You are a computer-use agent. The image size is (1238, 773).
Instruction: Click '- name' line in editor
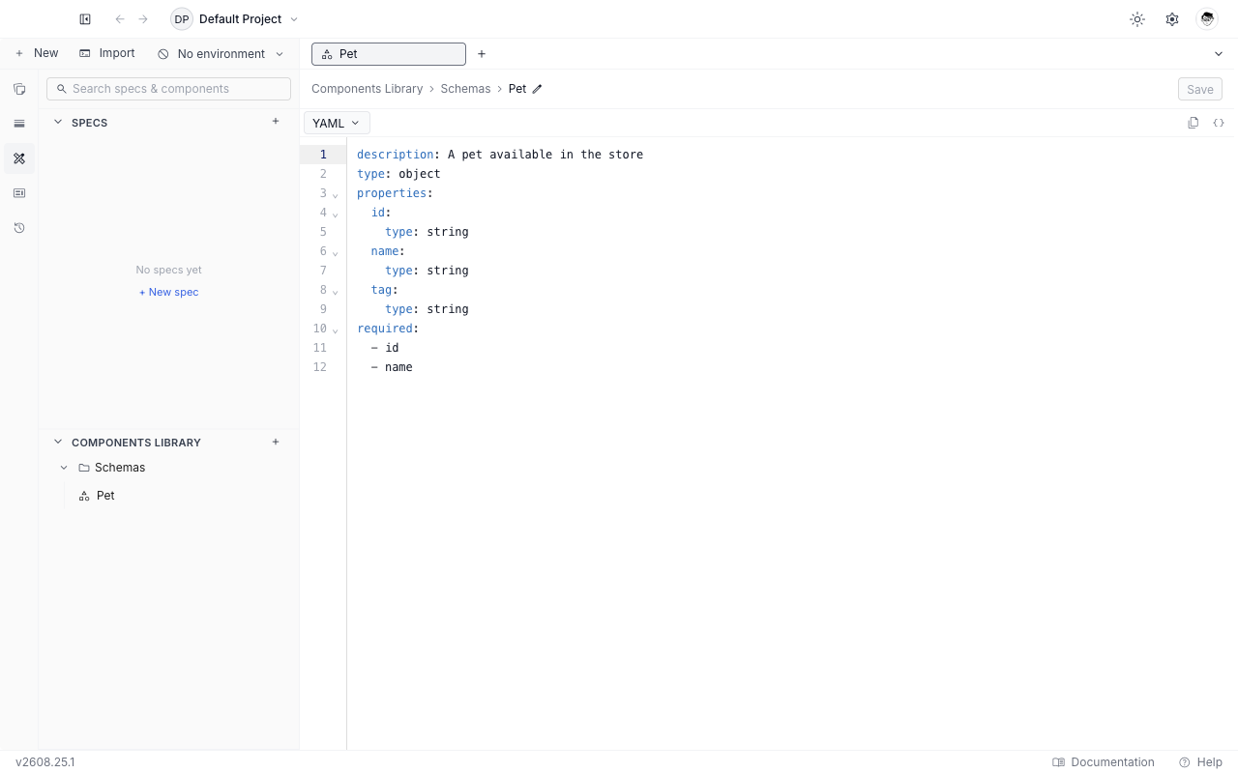392,367
